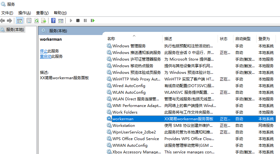Viewport: 280px width, 154px height.
Task: Sort by the 登录为 column header
Action: coord(264,38)
